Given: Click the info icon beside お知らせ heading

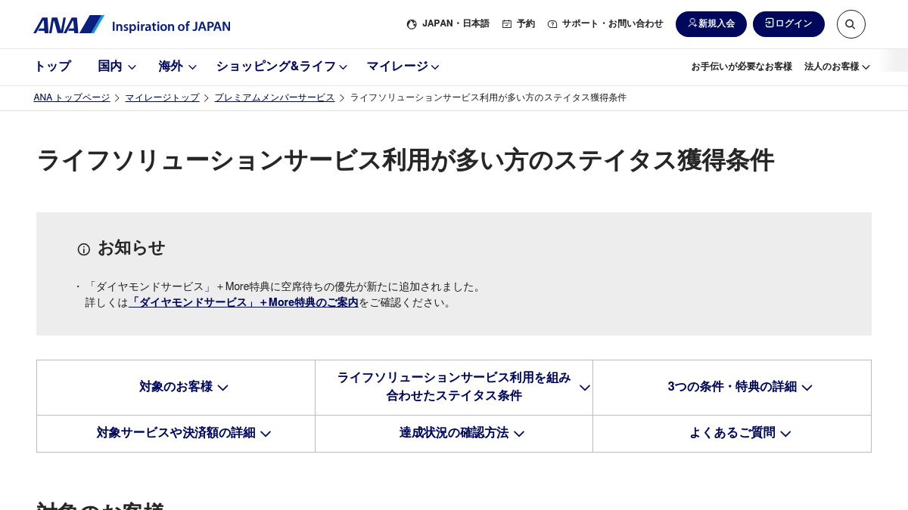Looking at the screenshot, I should (x=84, y=249).
